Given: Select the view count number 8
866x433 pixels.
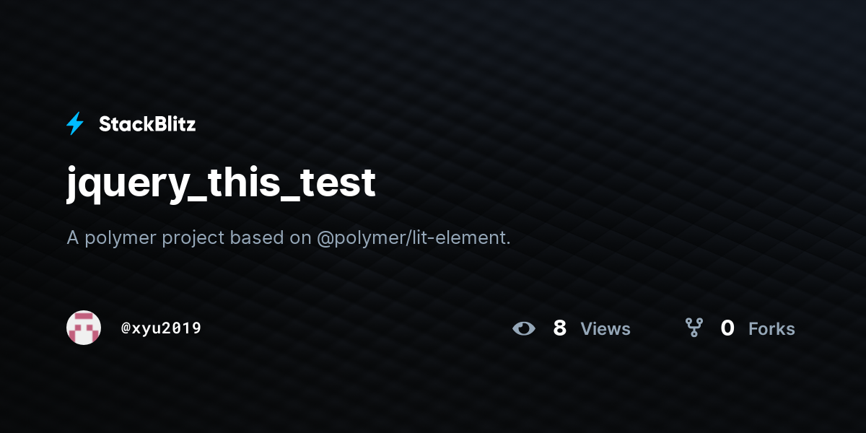Looking at the screenshot, I should tap(559, 328).
